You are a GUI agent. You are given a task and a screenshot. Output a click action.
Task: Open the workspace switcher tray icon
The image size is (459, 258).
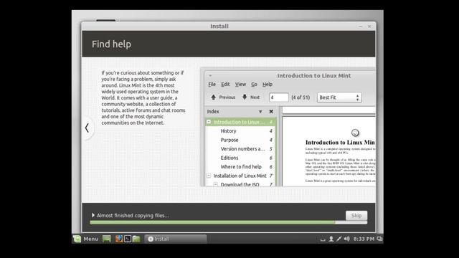pos(379,239)
